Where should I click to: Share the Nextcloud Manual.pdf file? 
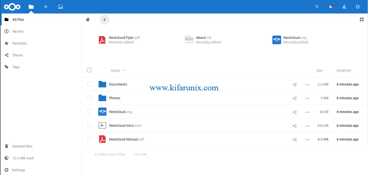point(295,139)
